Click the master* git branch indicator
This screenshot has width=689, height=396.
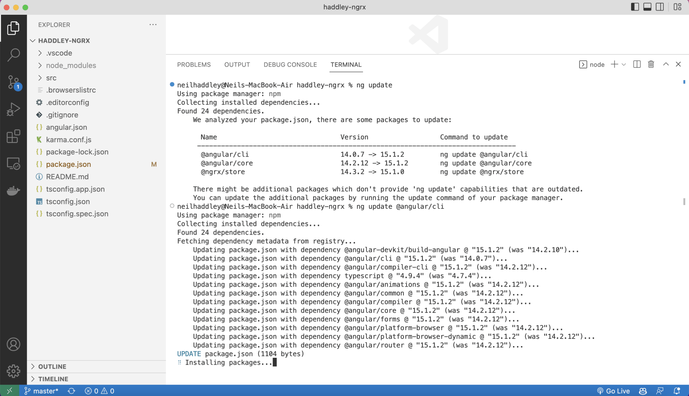41,391
